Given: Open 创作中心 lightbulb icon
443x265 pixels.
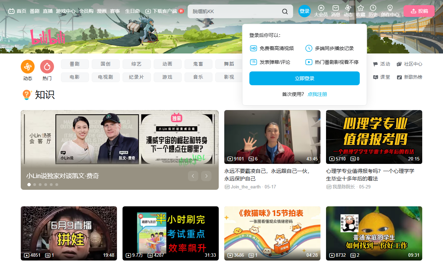Looking at the screenshot, I should 390,11.
